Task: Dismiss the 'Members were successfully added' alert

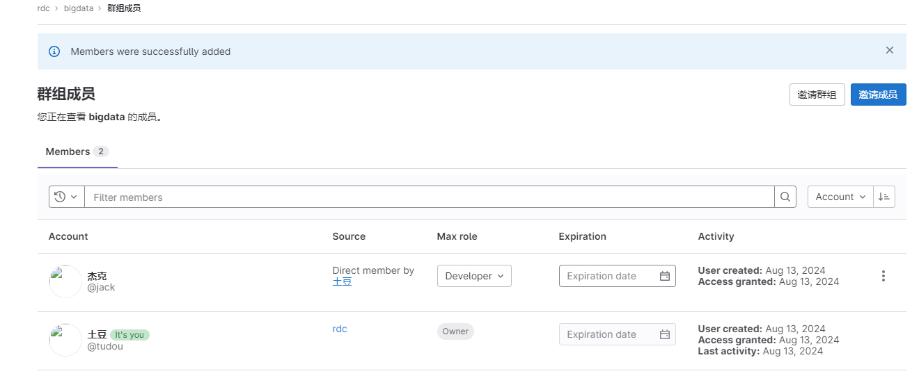Action: click(x=890, y=50)
